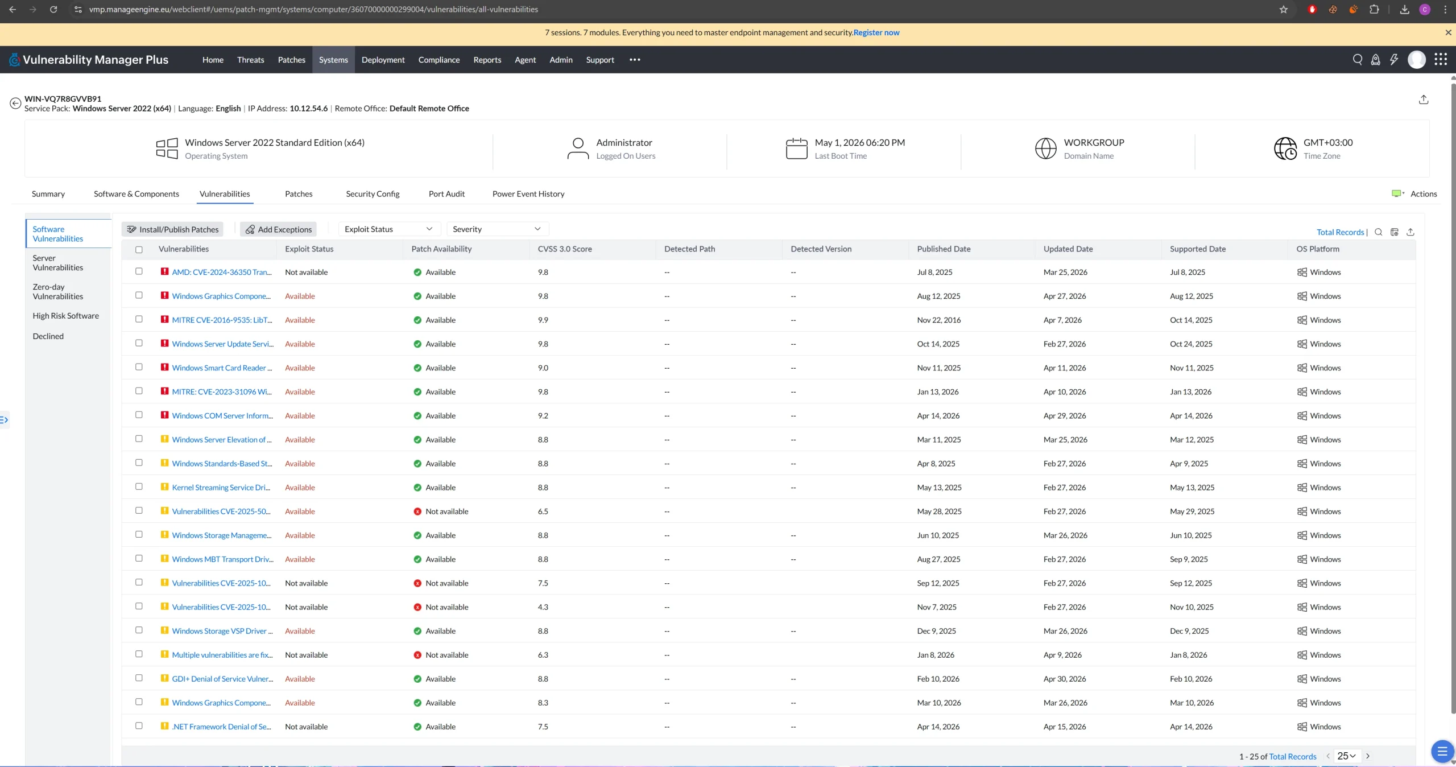Click the Register now link in banner
Screen dimensions: 1456x767
(x=876, y=32)
